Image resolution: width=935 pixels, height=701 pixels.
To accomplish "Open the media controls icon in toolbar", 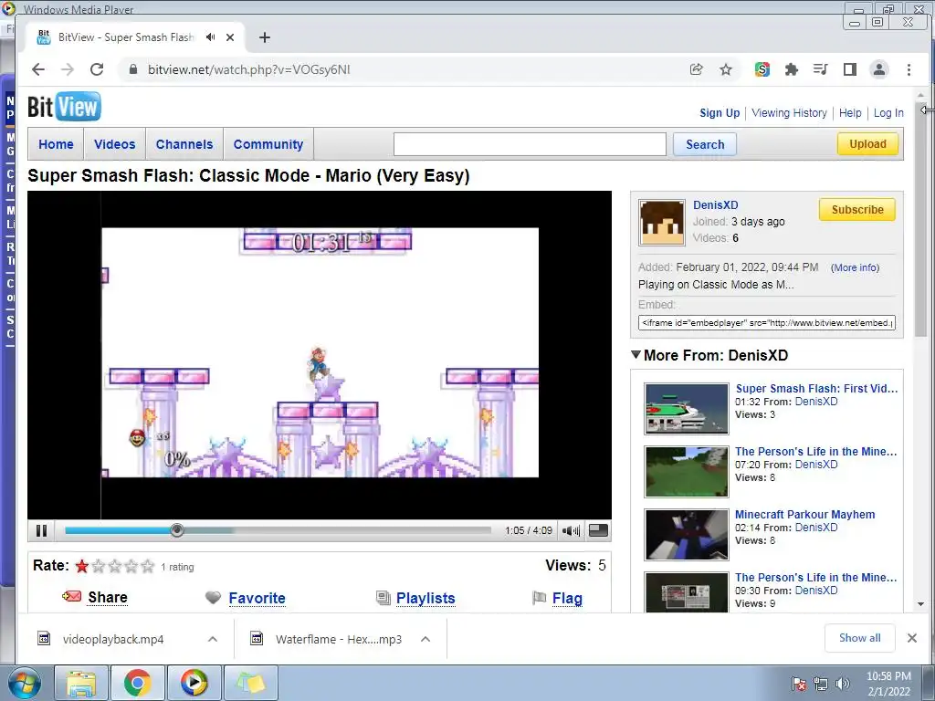I will (x=821, y=69).
